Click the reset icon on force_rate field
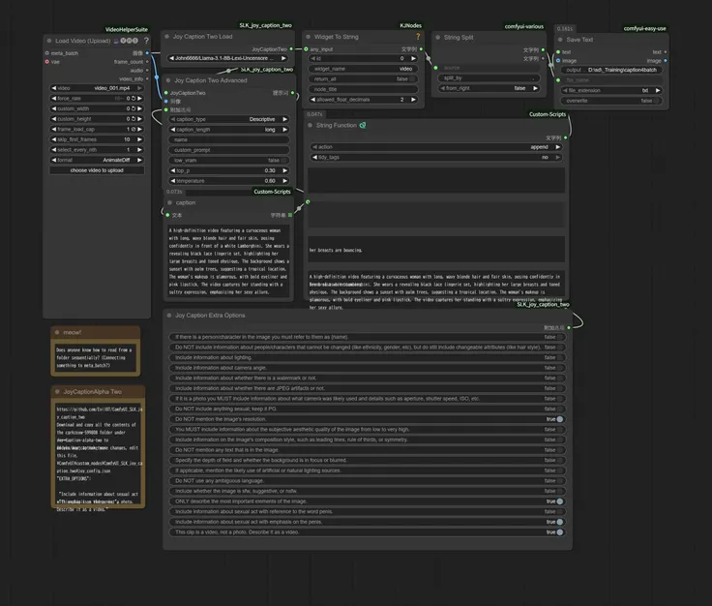Viewport: 712px width, 606px height. point(133,98)
